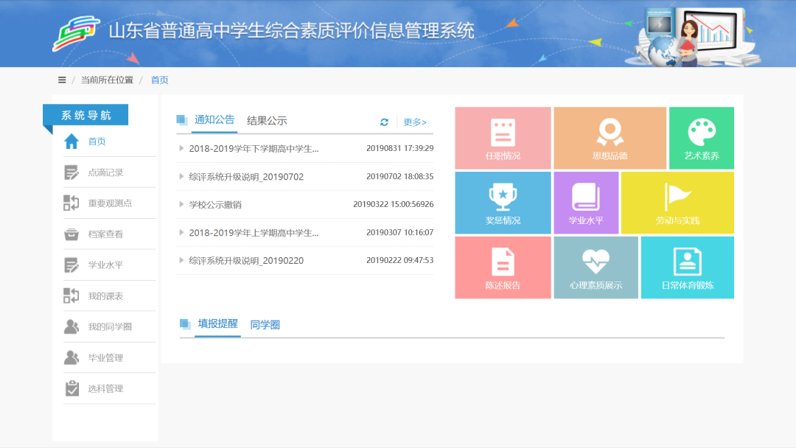The height and width of the screenshot is (448, 796).
Task: Expand the 综评系统升级说明_20190702 notice arrow
Action: (182, 177)
